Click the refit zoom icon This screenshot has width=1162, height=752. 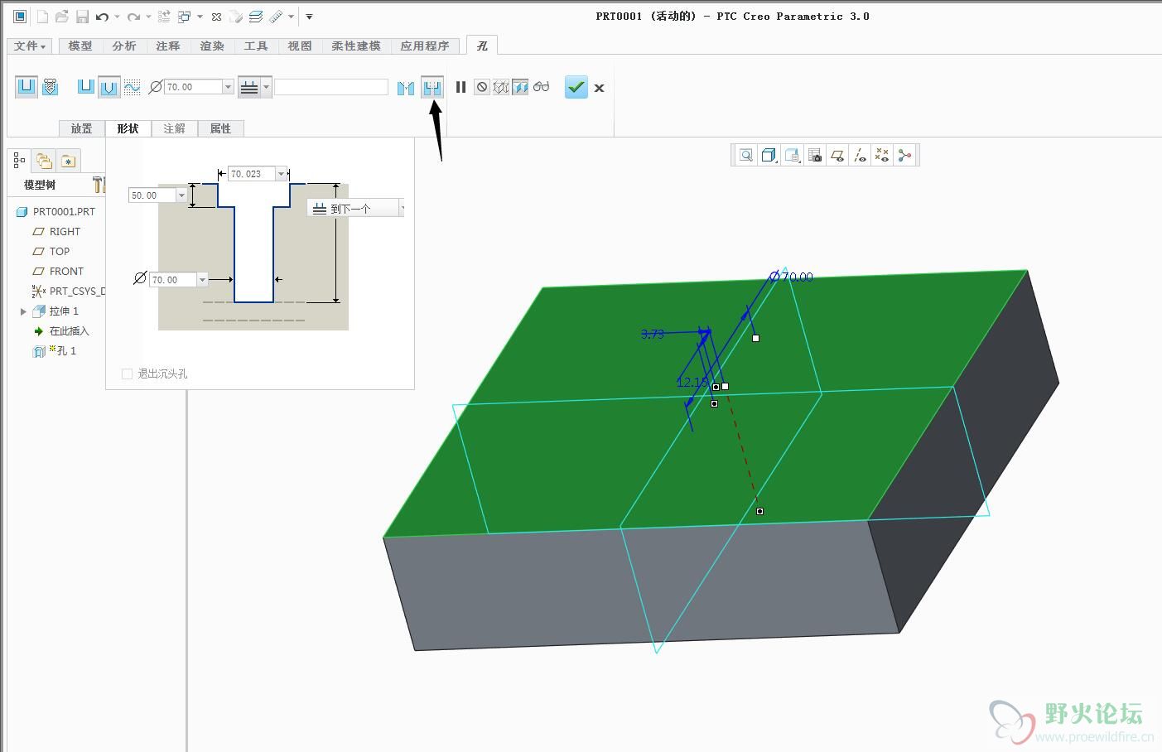pos(746,155)
